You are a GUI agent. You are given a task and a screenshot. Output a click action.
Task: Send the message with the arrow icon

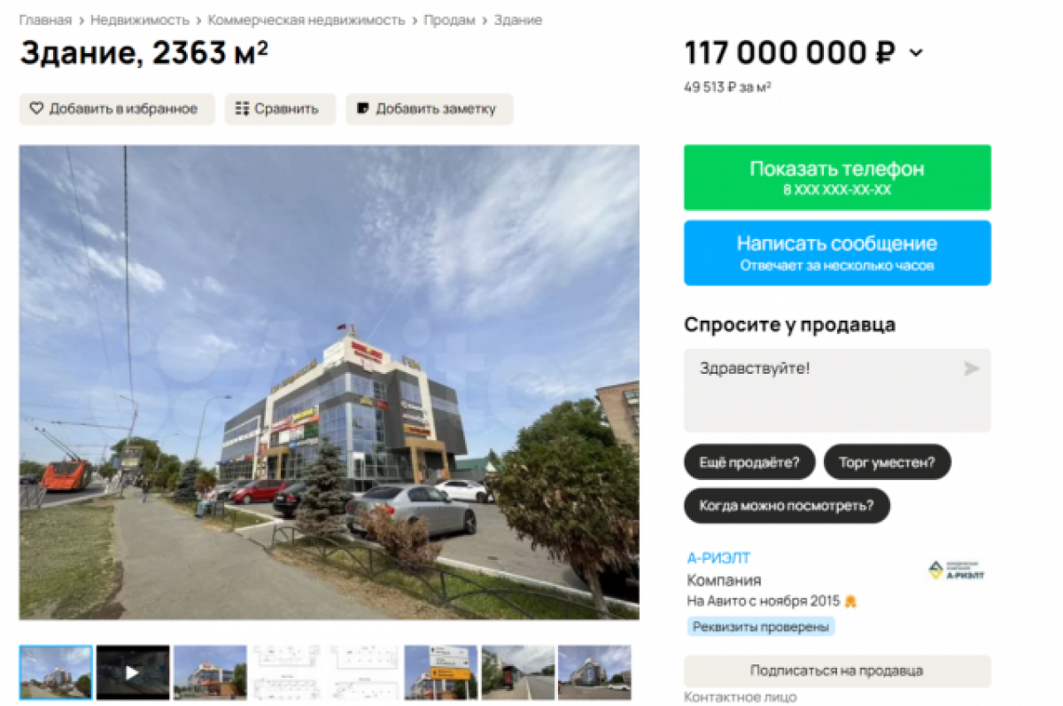click(x=972, y=369)
